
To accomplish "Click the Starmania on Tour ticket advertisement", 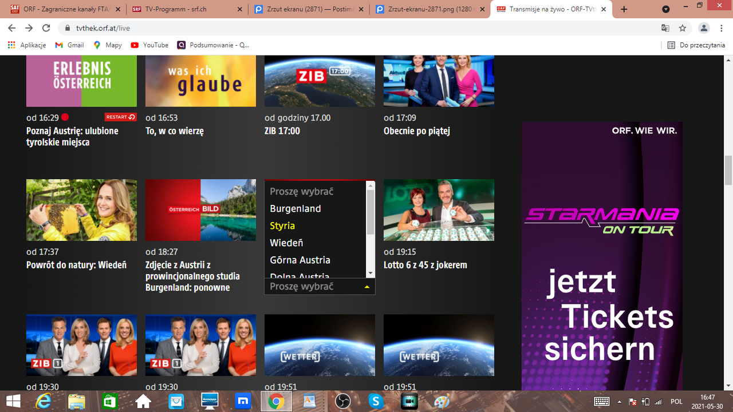I will 602,256.
